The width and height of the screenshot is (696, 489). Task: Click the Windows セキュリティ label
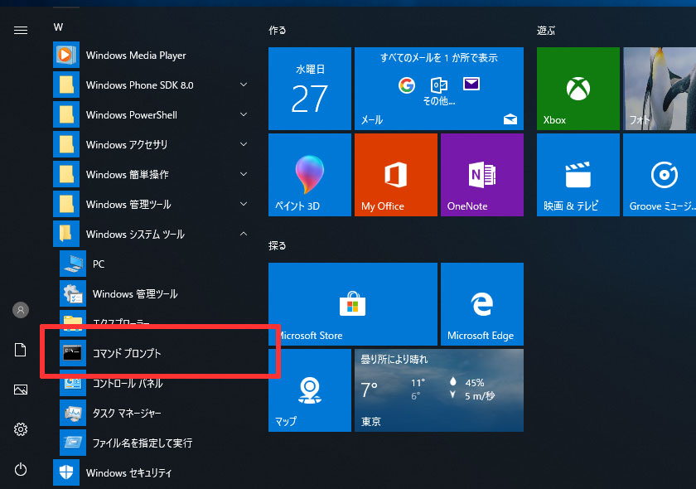pyautogui.click(x=128, y=473)
